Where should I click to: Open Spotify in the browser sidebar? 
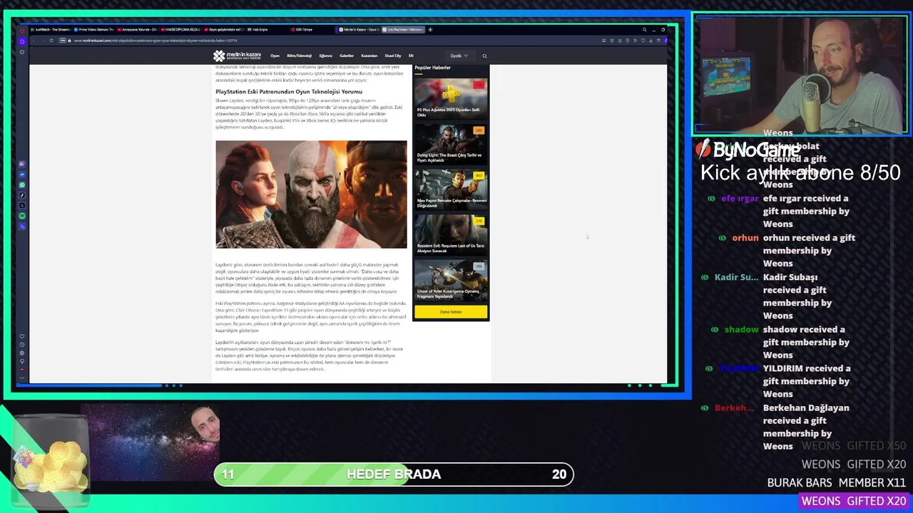click(x=22, y=216)
